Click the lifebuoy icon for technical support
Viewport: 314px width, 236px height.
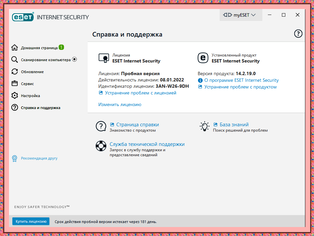pyautogui.click(x=101, y=146)
